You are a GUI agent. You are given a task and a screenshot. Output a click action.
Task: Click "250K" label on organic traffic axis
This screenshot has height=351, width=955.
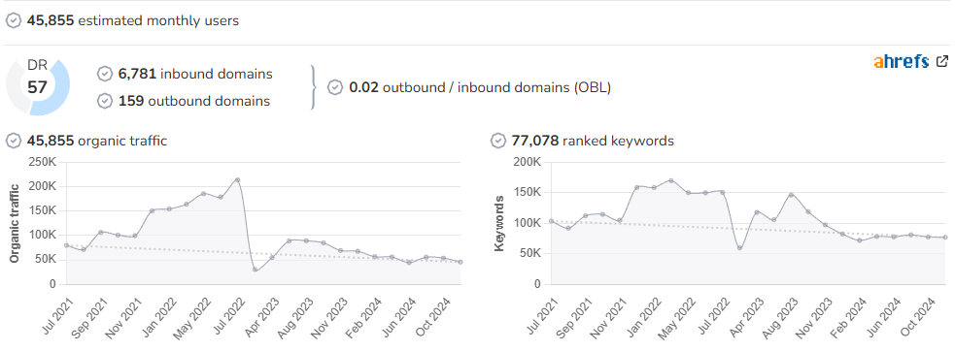43,163
